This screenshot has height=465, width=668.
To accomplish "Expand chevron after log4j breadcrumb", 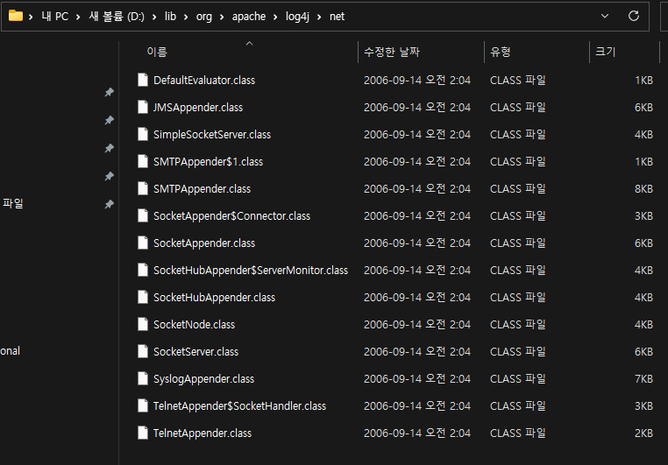I will point(319,17).
